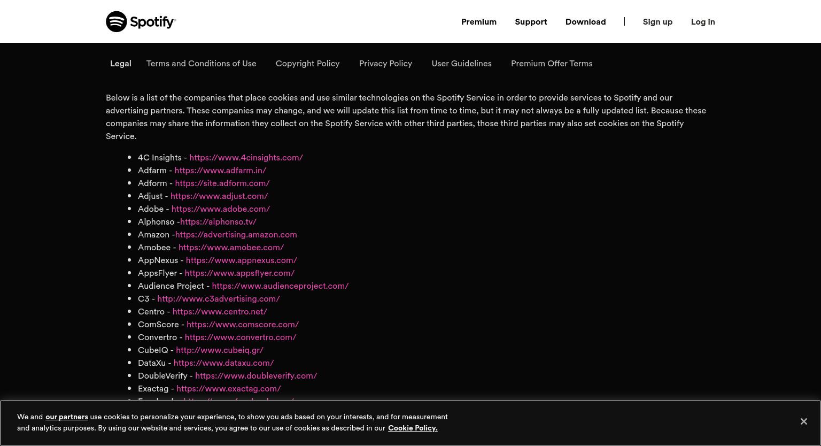Visit the adfarm.in link
The width and height of the screenshot is (821, 446).
[220, 170]
